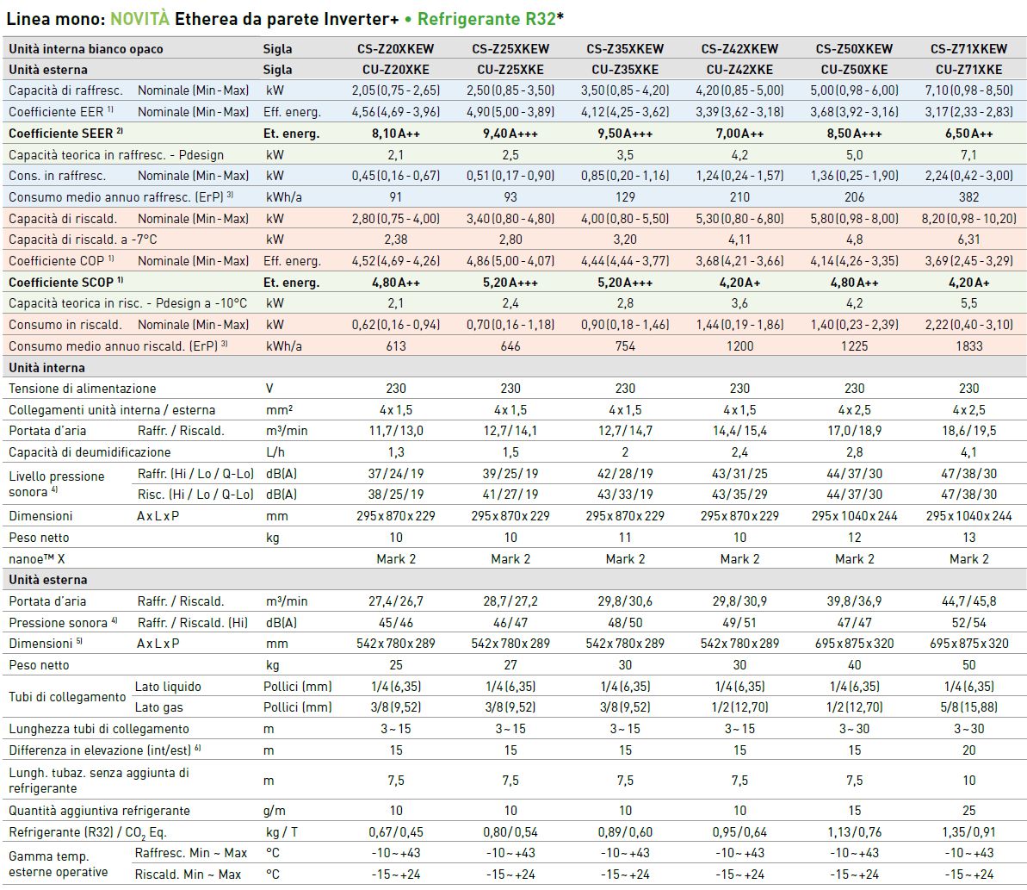Select the CS-Z25XKEW column header
The image size is (1027, 890).
point(510,49)
